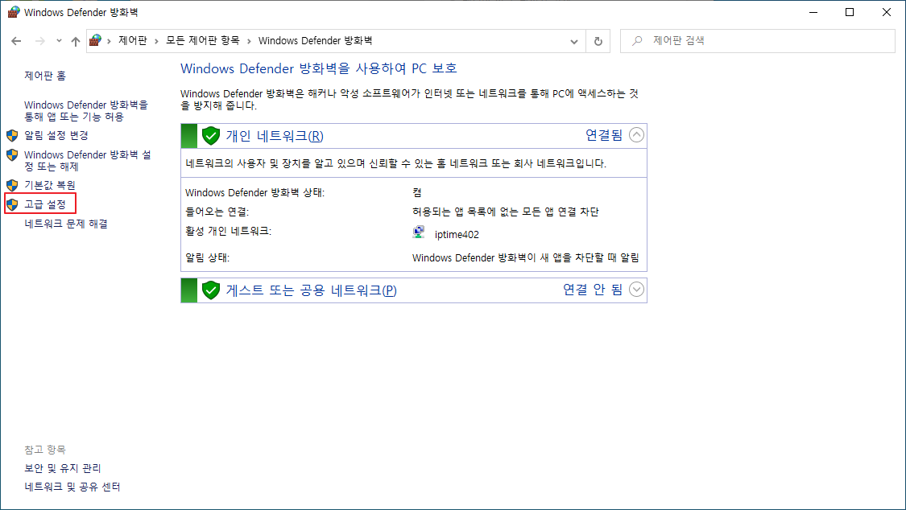Click shield icon beside 고급 설정
The height and width of the screenshot is (510, 906).
(12, 204)
